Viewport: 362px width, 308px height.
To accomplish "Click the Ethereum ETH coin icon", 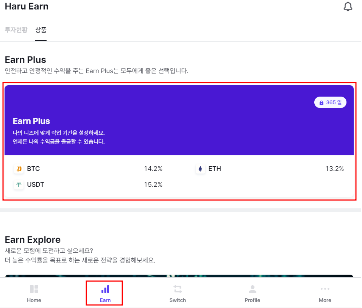I will click(x=200, y=169).
